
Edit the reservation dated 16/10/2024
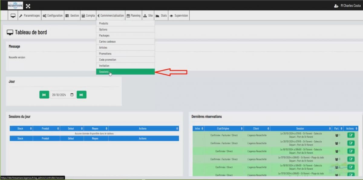[351, 151]
